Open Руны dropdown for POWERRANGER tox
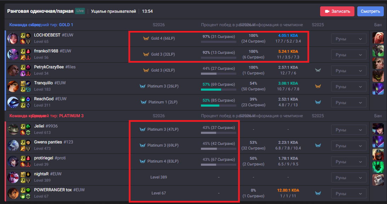Image resolution: width=387 pixels, height=204 pixels. pyautogui.click(x=348, y=194)
